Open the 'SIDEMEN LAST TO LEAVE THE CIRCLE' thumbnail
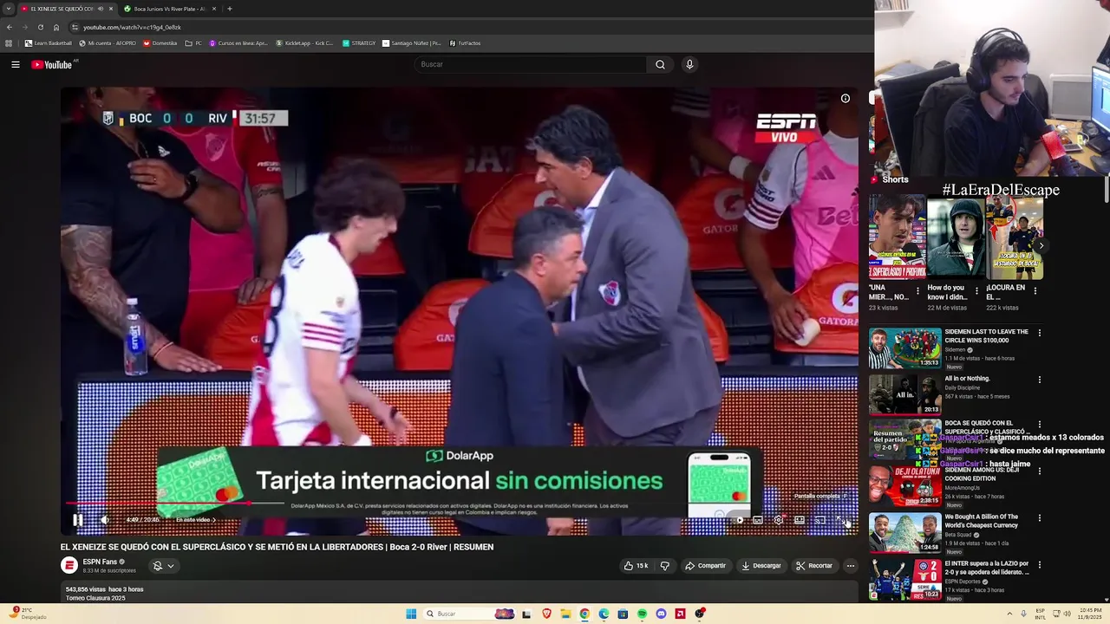This screenshot has height=624, width=1110. pyautogui.click(x=904, y=348)
